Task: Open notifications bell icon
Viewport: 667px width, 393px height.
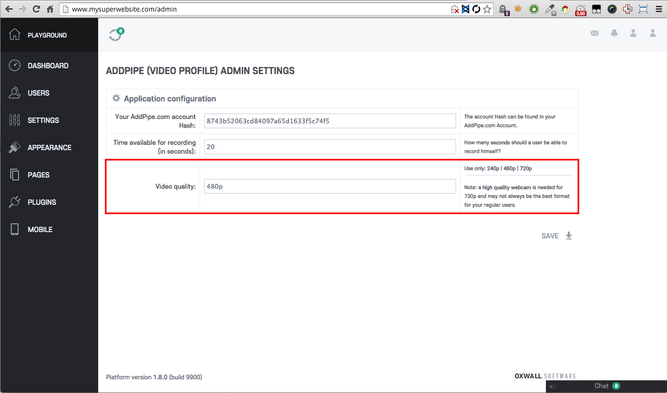Action: click(614, 33)
